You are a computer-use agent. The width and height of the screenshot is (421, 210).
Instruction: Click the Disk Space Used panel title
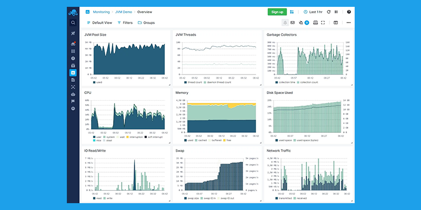(x=280, y=93)
